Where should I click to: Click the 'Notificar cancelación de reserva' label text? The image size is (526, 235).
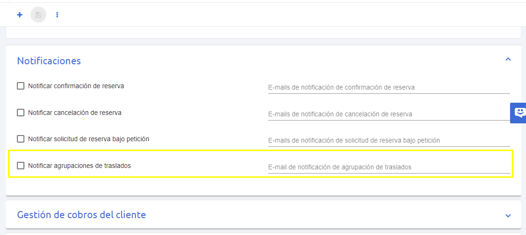(x=75, y=113)
